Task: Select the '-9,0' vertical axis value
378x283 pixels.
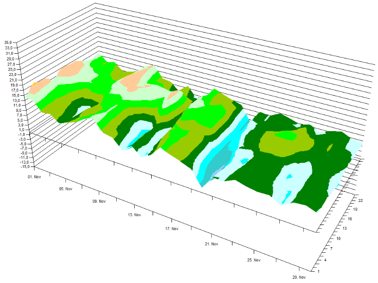Action: coord(24,153)
